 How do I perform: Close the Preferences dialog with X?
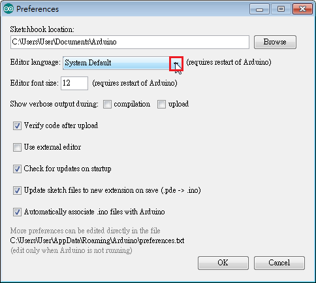pos(302,9)
